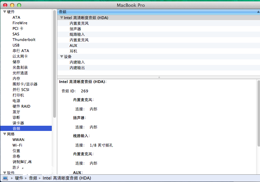
Task: Click the detail pane vertical scrollbar
Action: [x=259, y=113]
